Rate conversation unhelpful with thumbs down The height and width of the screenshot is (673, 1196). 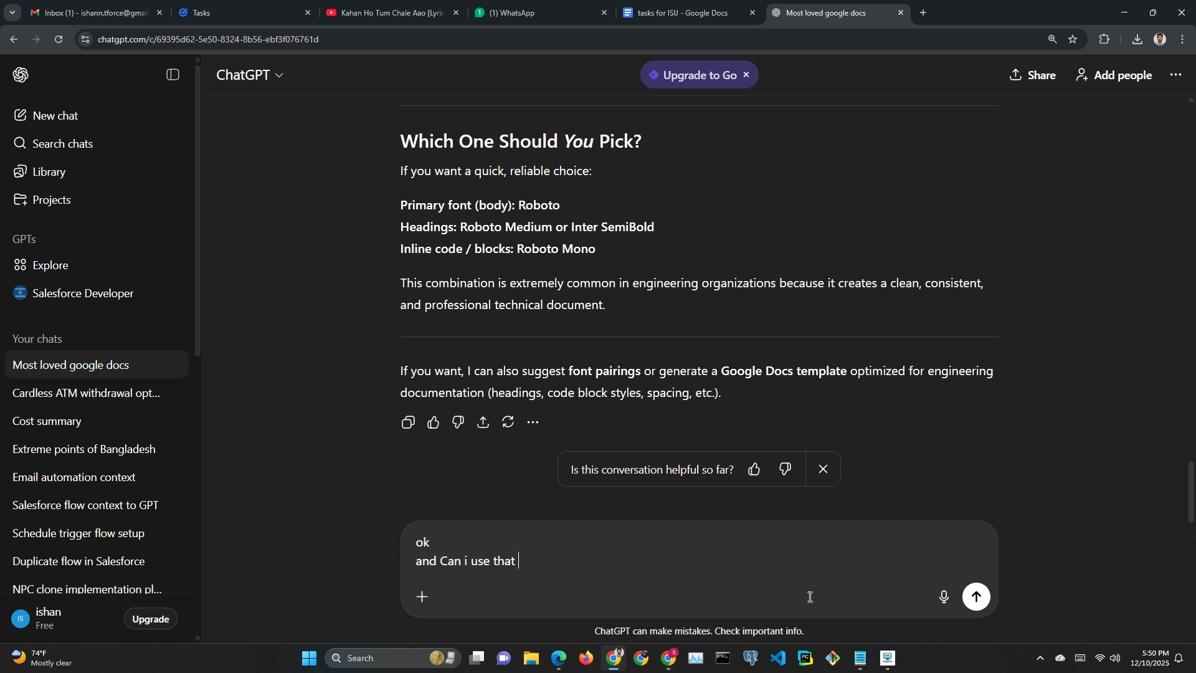click(785, 469)
